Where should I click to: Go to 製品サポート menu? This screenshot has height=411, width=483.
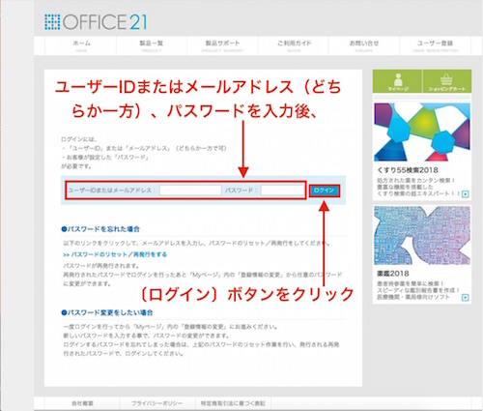pyautogui.click(x=222, y=45)
